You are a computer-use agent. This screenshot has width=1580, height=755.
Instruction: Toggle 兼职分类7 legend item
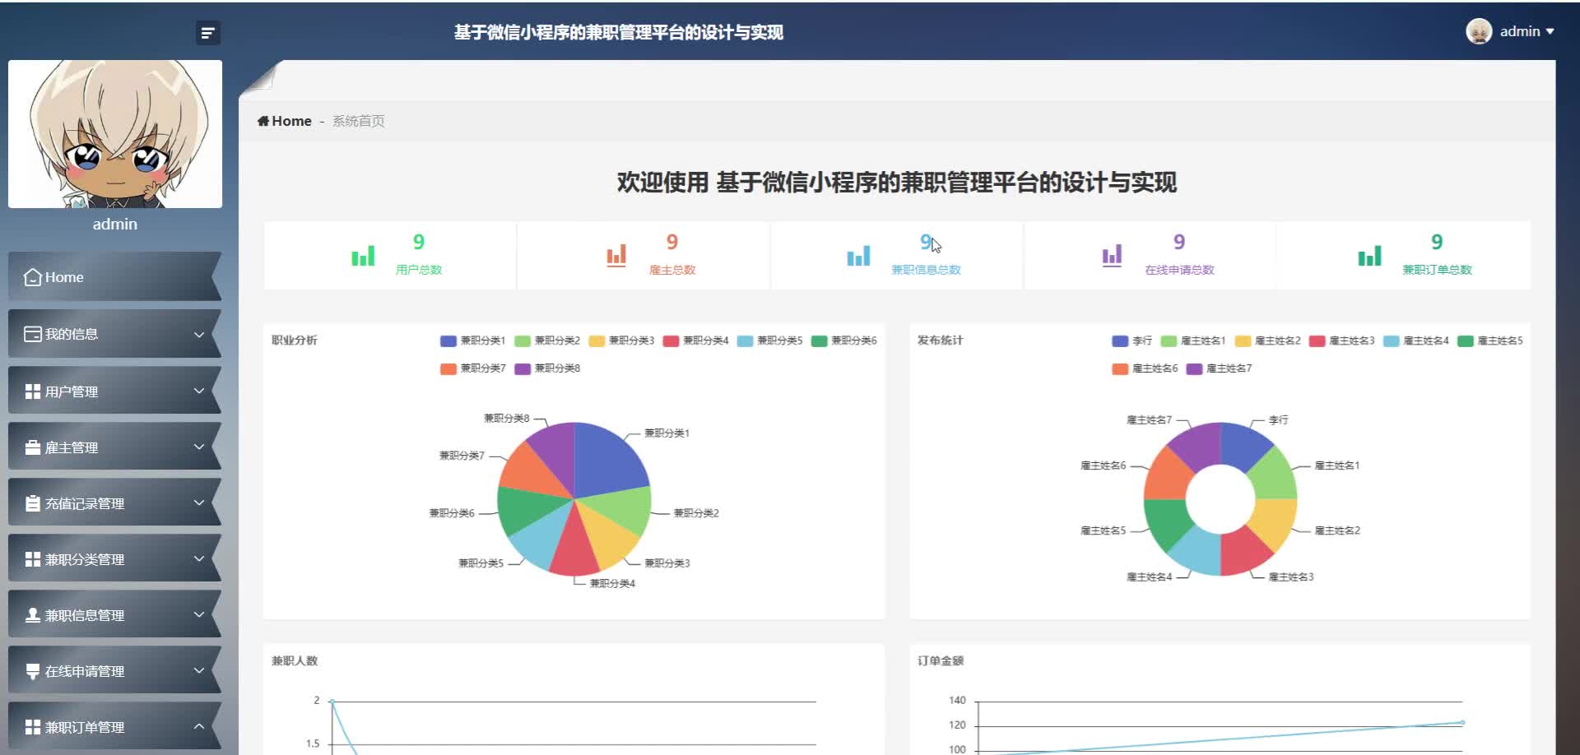473,368
